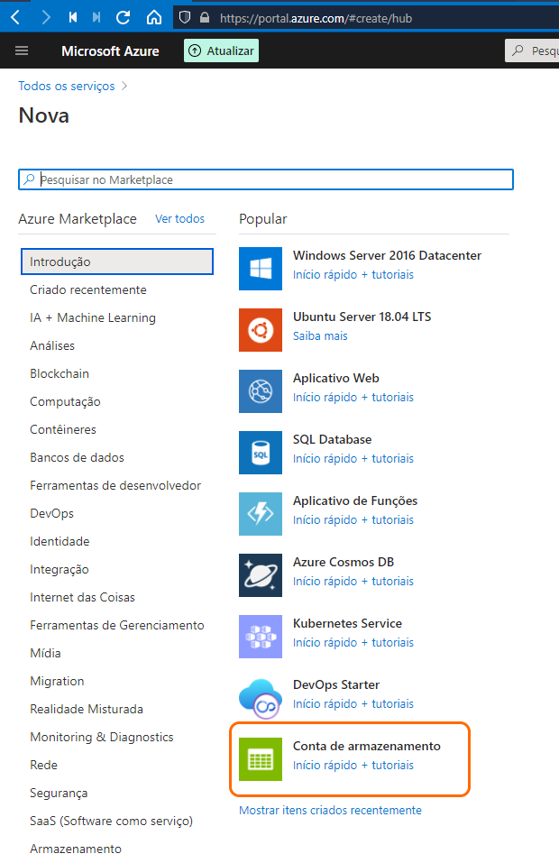Select the Criado recentemente category

(88, 289)
